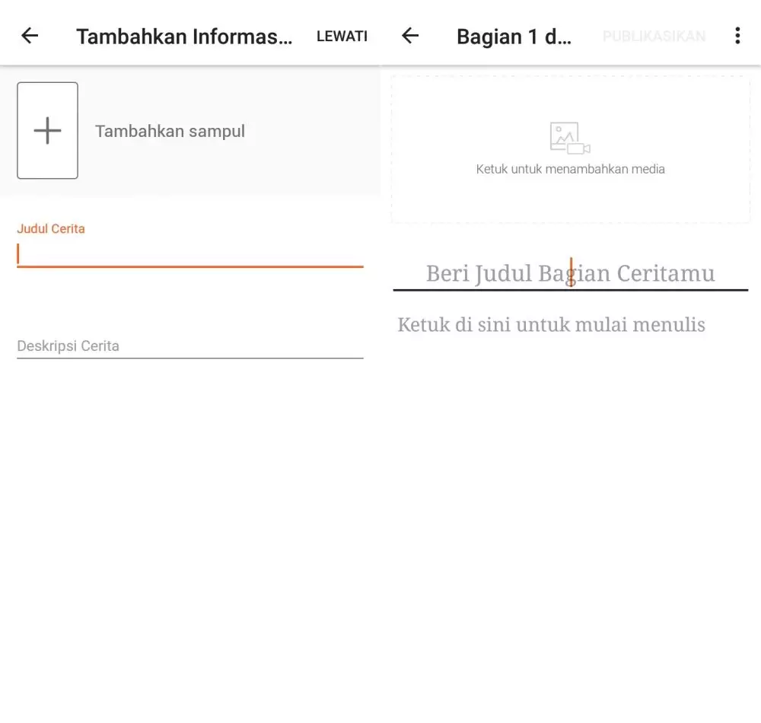
Task: Tap the image and video media icon
Action: click(x=570, y=138)
